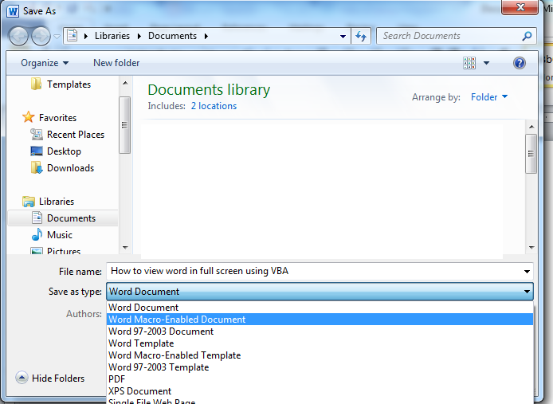Choose Word 97-2003 Document type
The image size is (553, 404).
pos(320,331)
